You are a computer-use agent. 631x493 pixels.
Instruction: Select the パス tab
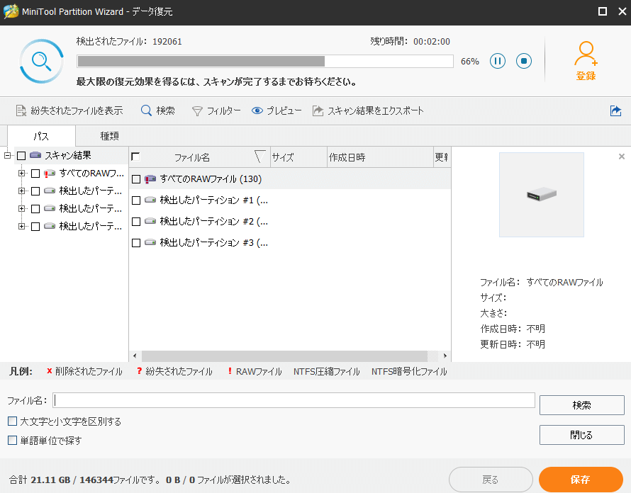click(40, 135)
